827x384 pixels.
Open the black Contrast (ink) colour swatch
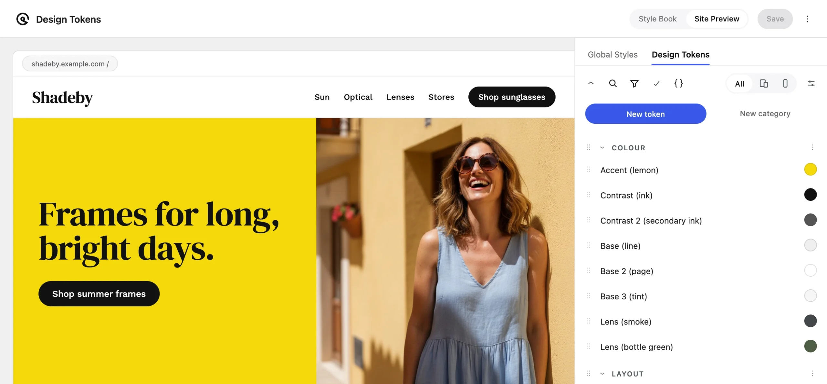click(810, 195)
